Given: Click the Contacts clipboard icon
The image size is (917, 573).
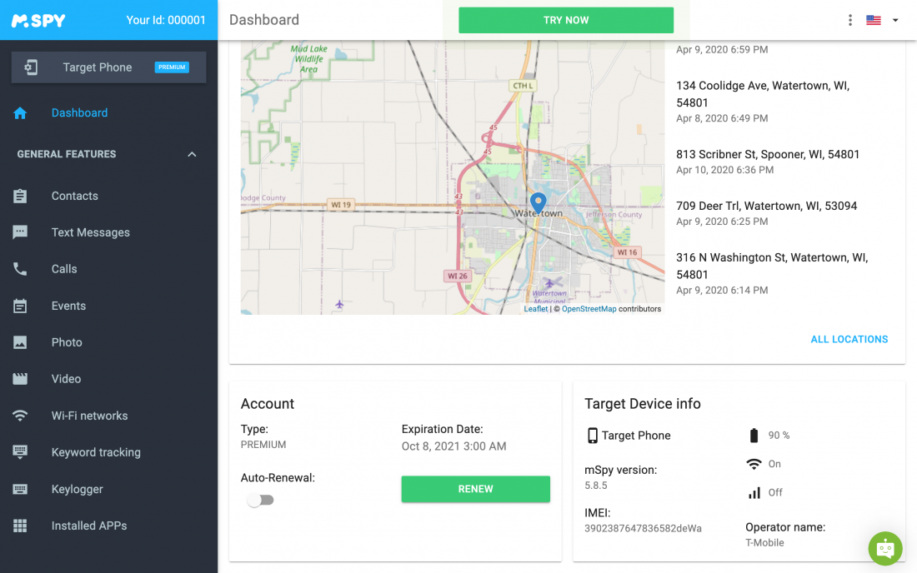Looking at the screenshot, I should pos(20,196).
